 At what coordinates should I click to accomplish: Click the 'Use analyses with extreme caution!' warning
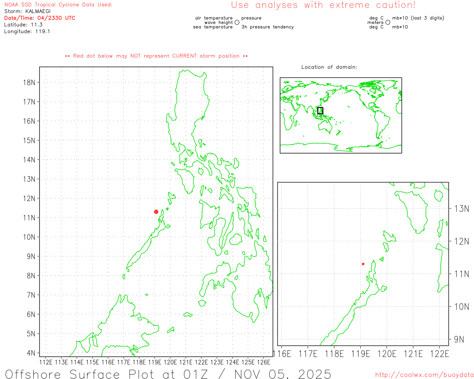(x=323, y=5)
